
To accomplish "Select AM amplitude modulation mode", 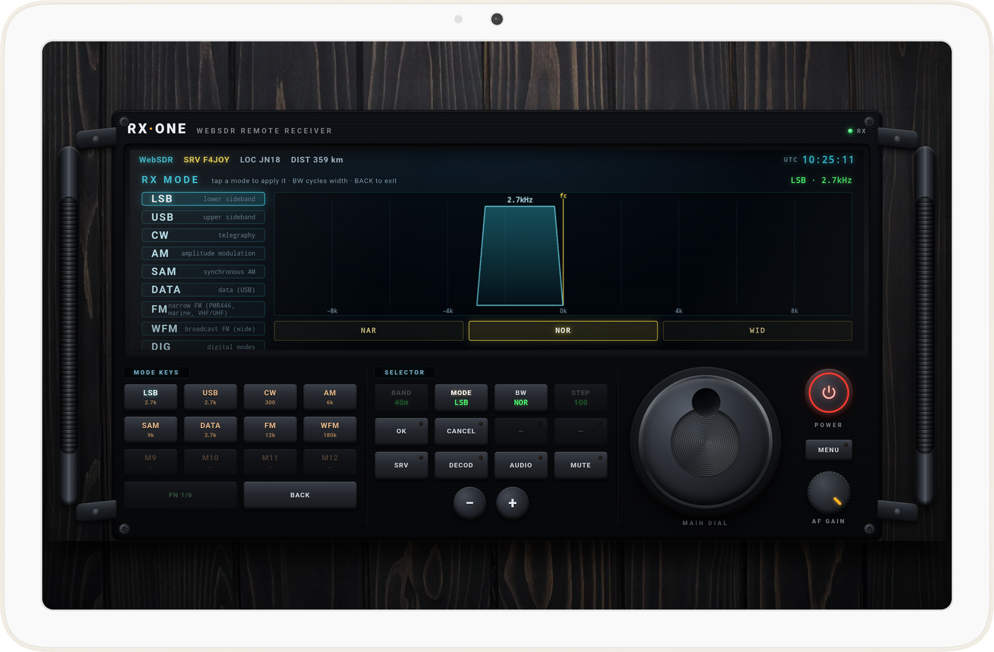I will coord(203,253).
